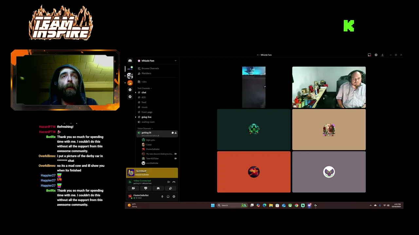Select the dark green avatar call tile
Image resolution: width=419 pixels, height=235 pixels.
click(254, 130)
